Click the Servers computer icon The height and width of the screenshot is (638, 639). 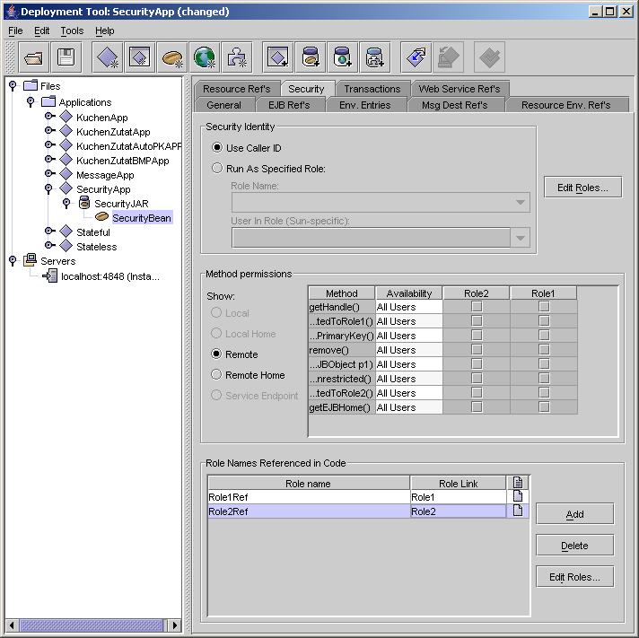point(31,260)
